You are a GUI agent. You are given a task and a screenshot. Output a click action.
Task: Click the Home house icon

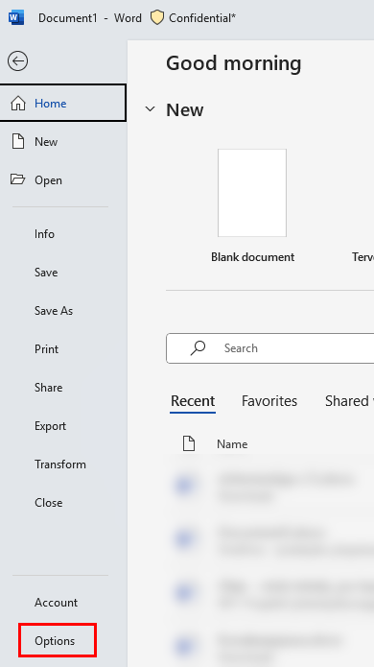click(18, 104)
